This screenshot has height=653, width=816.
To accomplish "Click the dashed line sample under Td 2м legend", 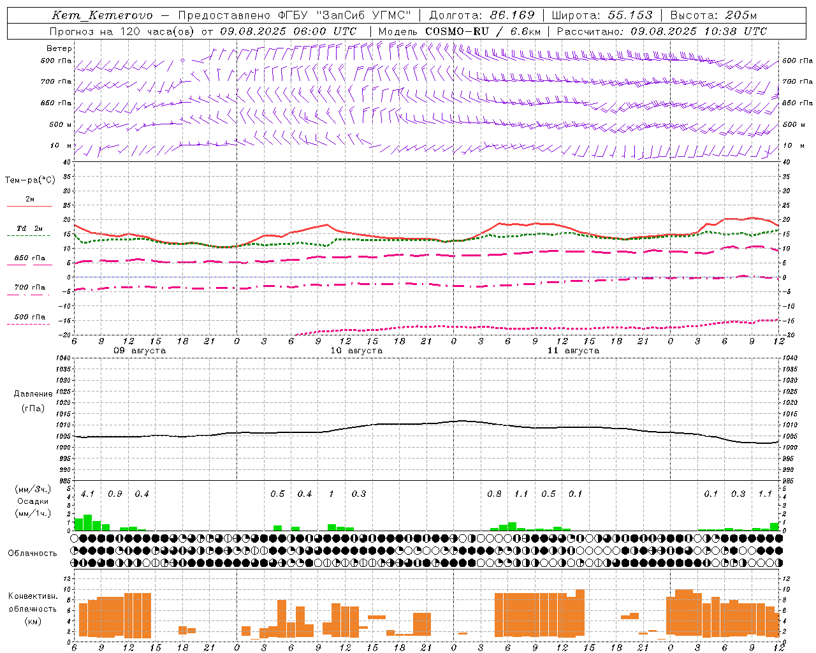I will click(x=29, y=236).
